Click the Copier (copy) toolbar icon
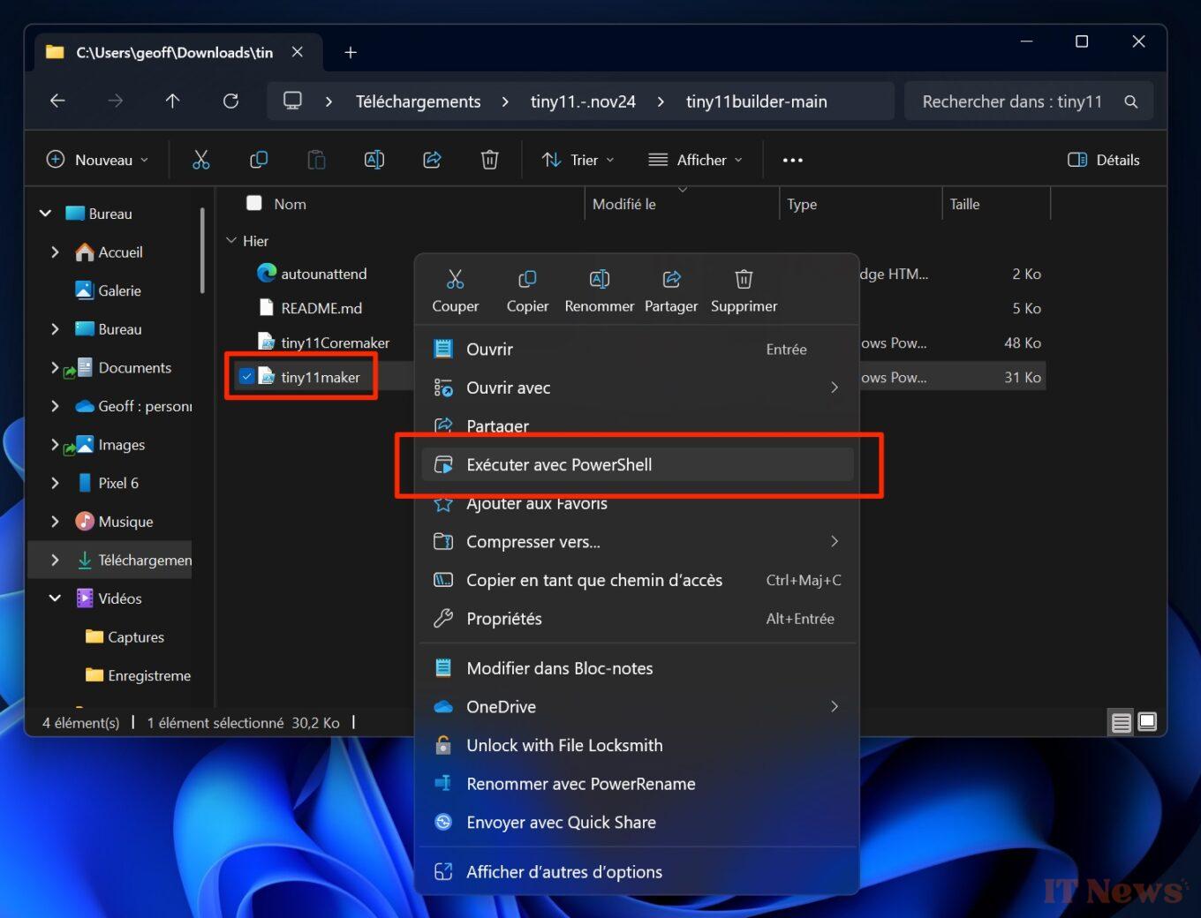Screen dimensions: 1201x918 pyautogui.click(x=259, y=160)
